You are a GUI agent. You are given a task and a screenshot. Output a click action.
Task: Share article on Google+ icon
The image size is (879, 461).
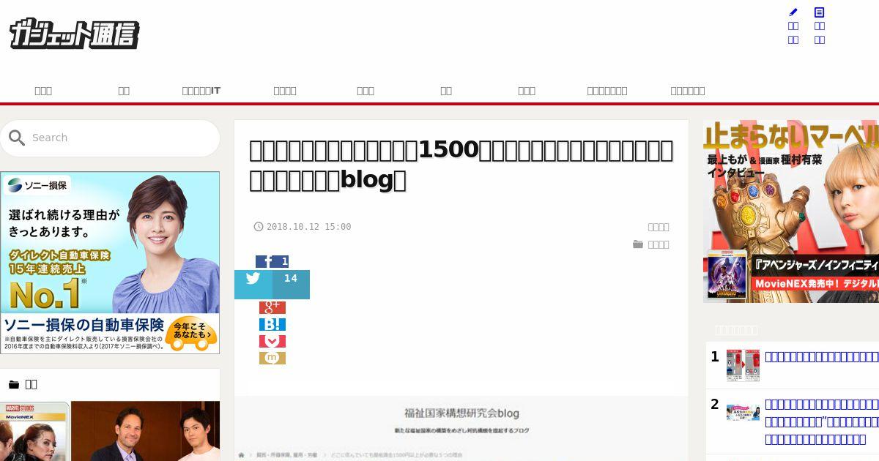272,307
